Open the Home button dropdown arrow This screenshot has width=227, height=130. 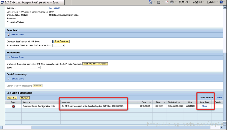coord(154,2)
